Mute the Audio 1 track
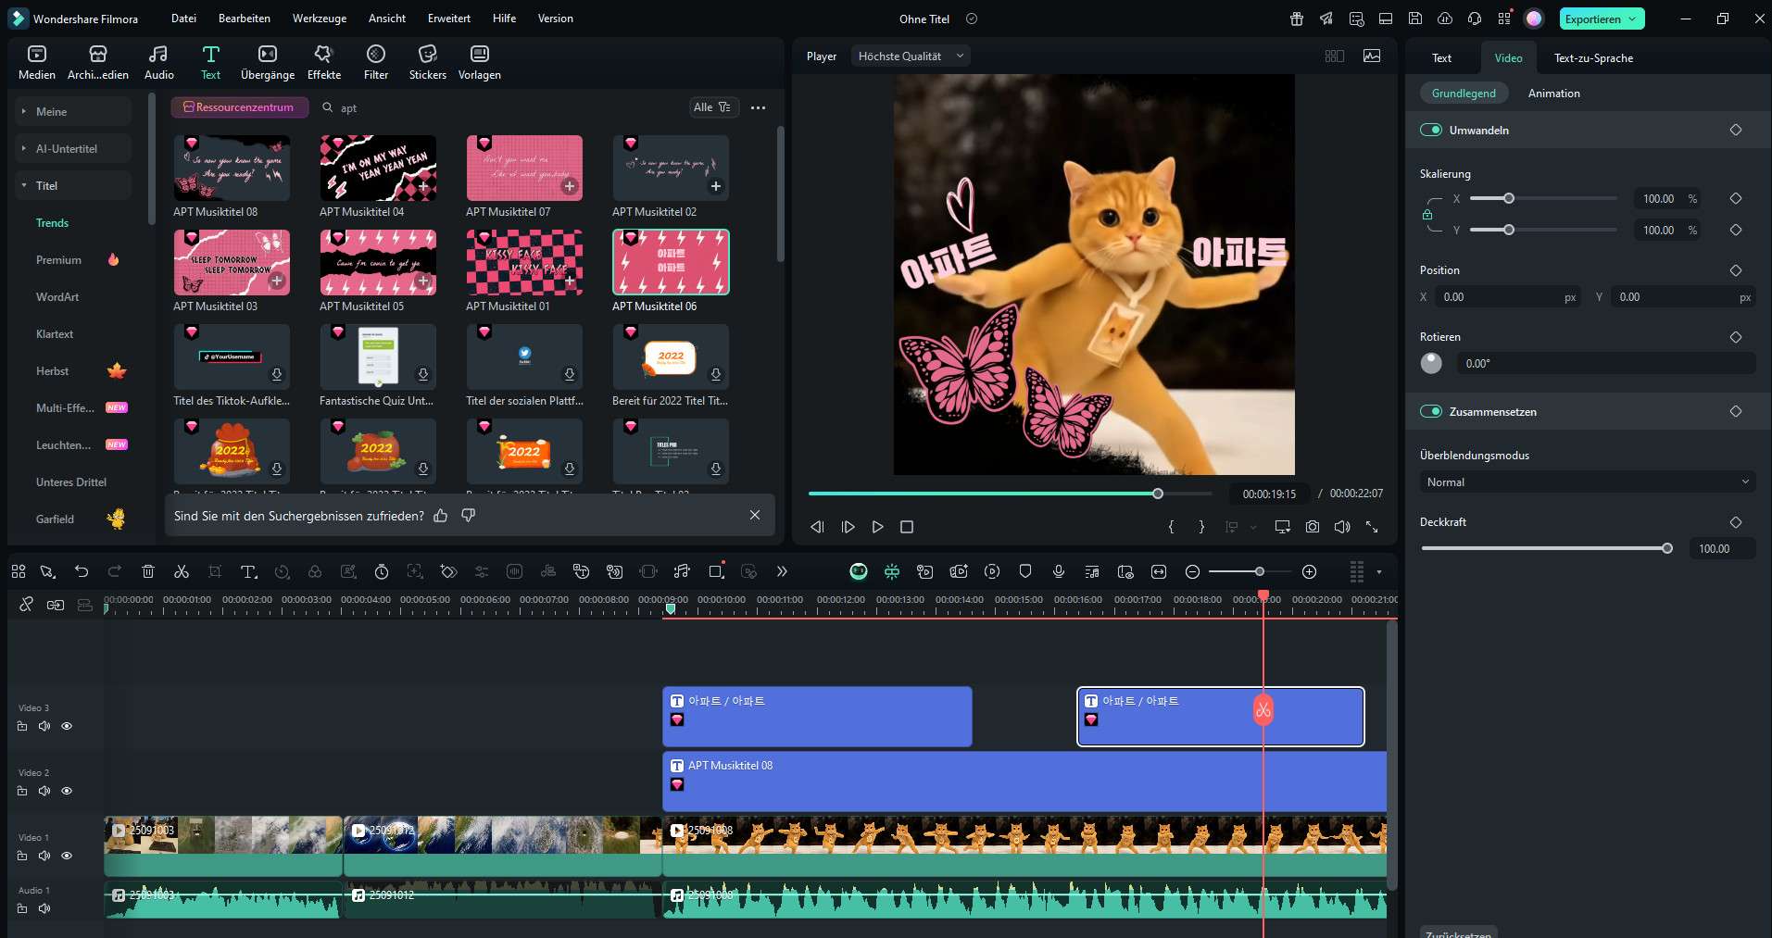Image resolution: width=1772 pixels, height=938 pixels. coord(44,908)
